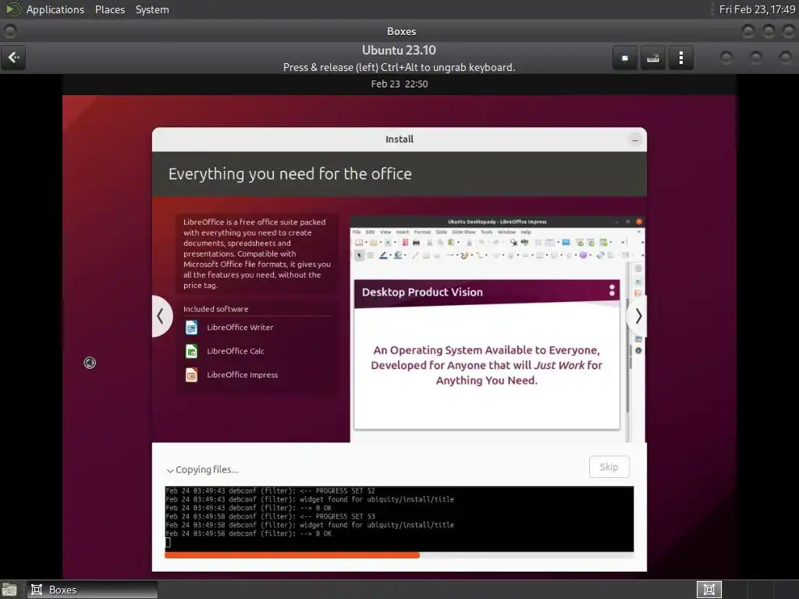Click the panel clock Fri Feb 23

coord(757,9)
